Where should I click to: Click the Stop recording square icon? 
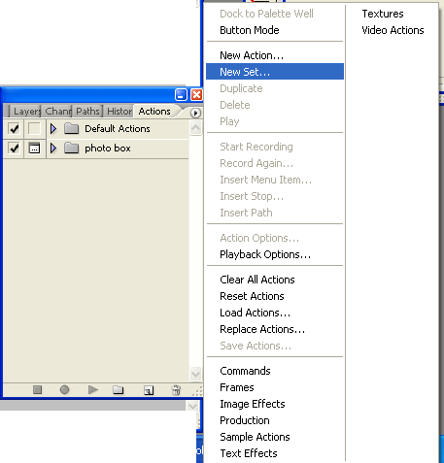[x=37, y=389]
